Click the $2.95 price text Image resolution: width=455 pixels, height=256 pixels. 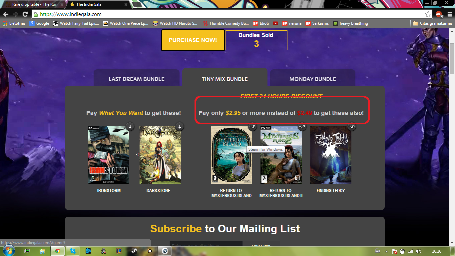(233, 113)
